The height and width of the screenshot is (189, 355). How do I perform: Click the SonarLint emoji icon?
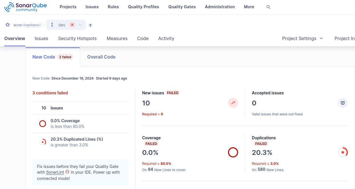point(67,172)
